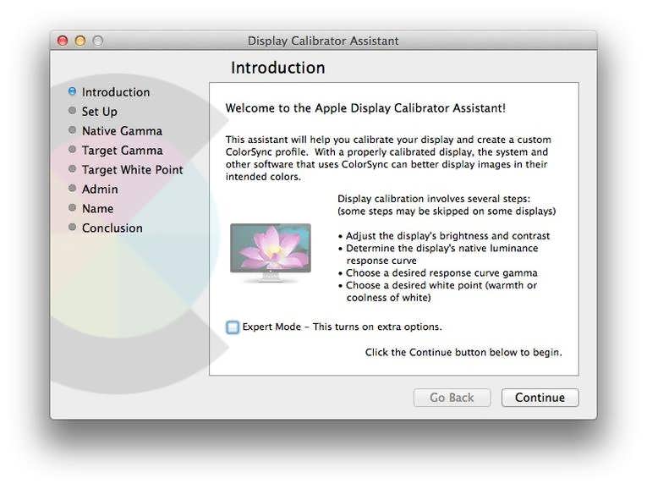Click the gray bullet beside Admin
The height and width of the screenshot is (489, 647).
pyautogui.click(x=72, y=188)
